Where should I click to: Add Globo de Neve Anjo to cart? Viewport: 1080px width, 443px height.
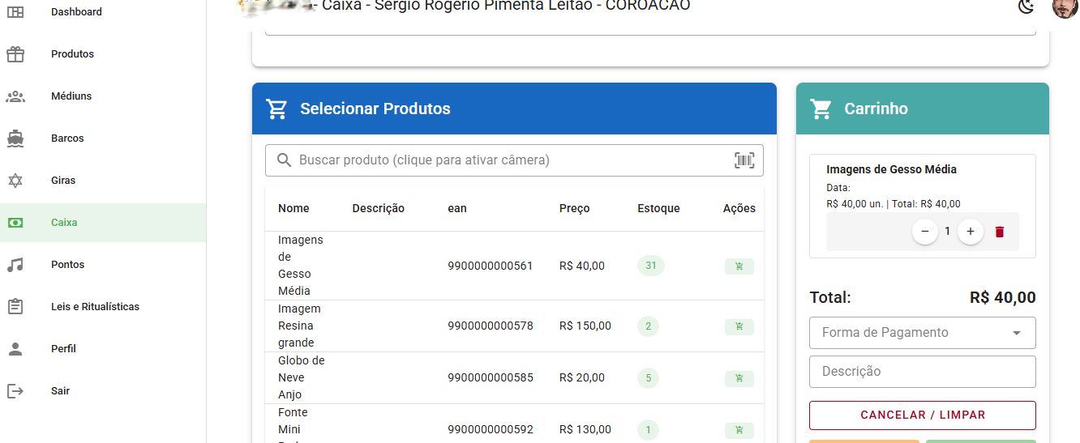[739, 378]
